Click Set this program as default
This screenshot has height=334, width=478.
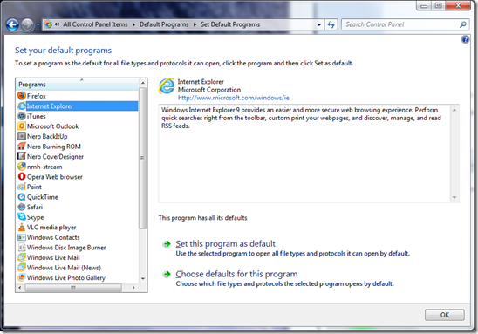click(x=225, y=244)
